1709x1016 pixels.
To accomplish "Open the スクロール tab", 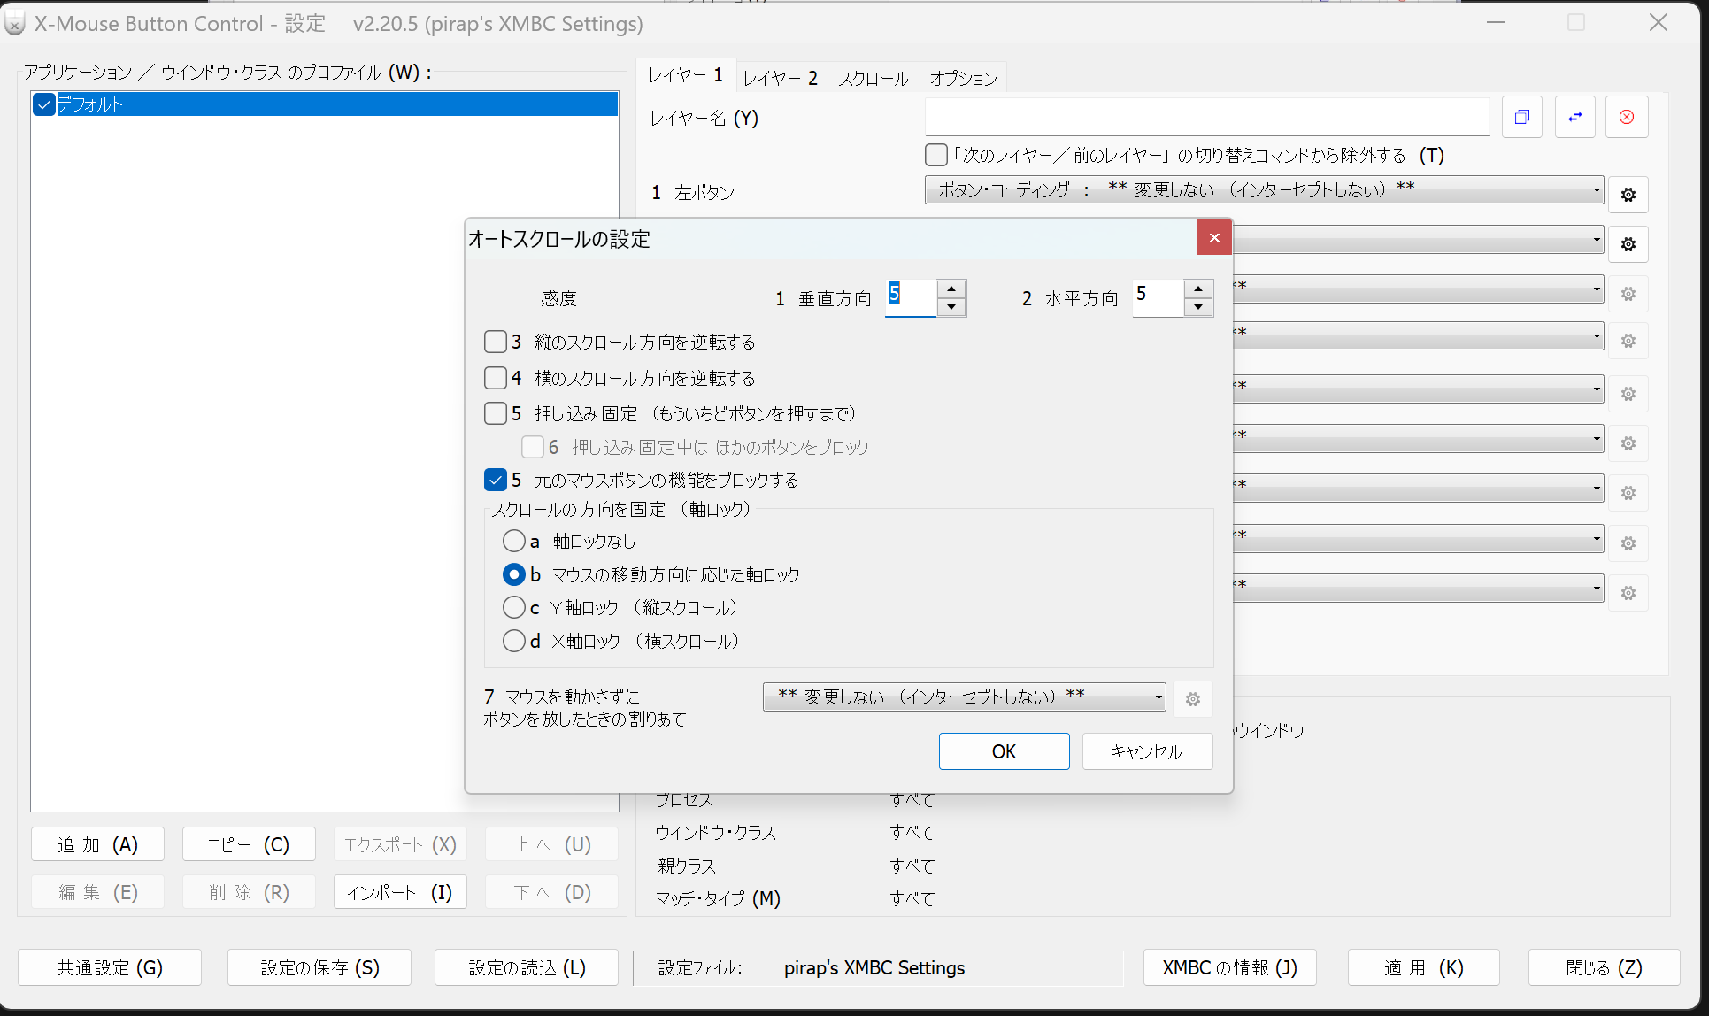I will [x=873, y=78].
